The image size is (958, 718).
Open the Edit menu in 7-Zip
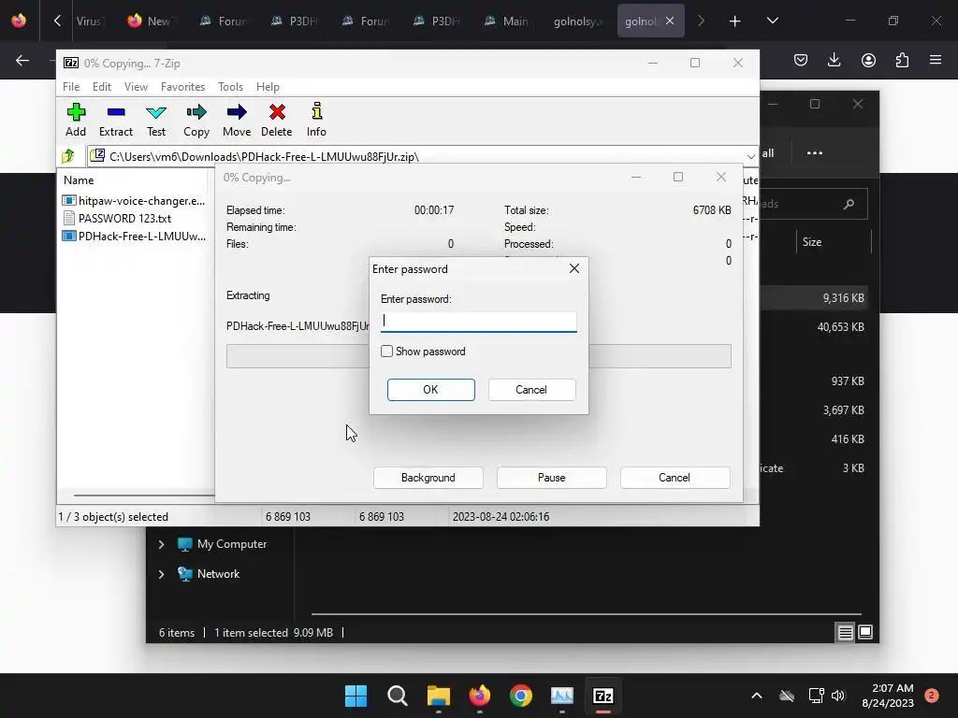[101, 87]
